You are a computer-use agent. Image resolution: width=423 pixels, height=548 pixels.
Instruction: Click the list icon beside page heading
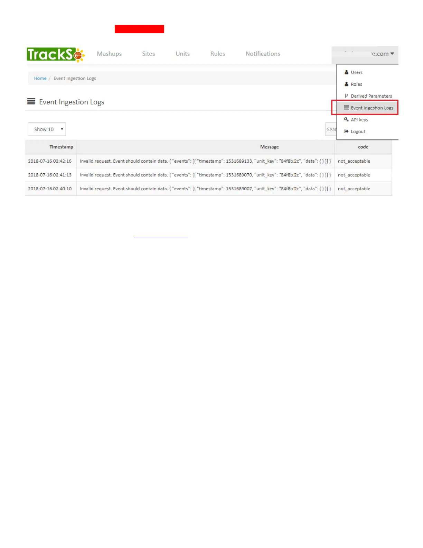pyautogui.click(x=31, y=101)
